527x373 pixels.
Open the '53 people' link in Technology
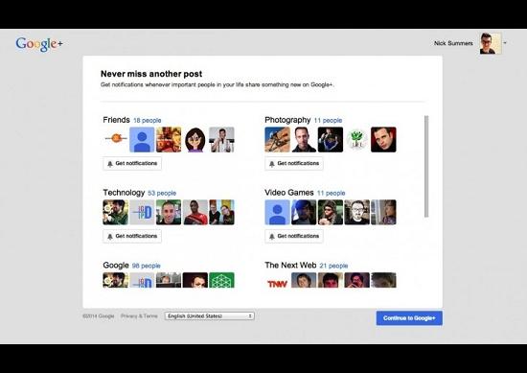point(162,193)
